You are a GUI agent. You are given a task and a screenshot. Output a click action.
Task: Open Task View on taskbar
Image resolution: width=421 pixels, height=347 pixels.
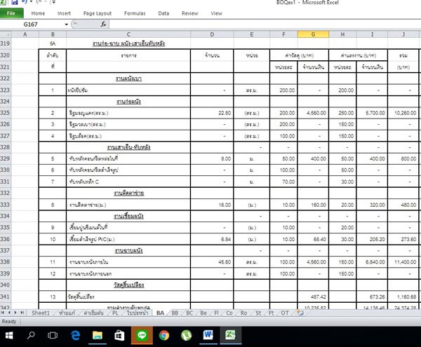click(x=53, y=336)
